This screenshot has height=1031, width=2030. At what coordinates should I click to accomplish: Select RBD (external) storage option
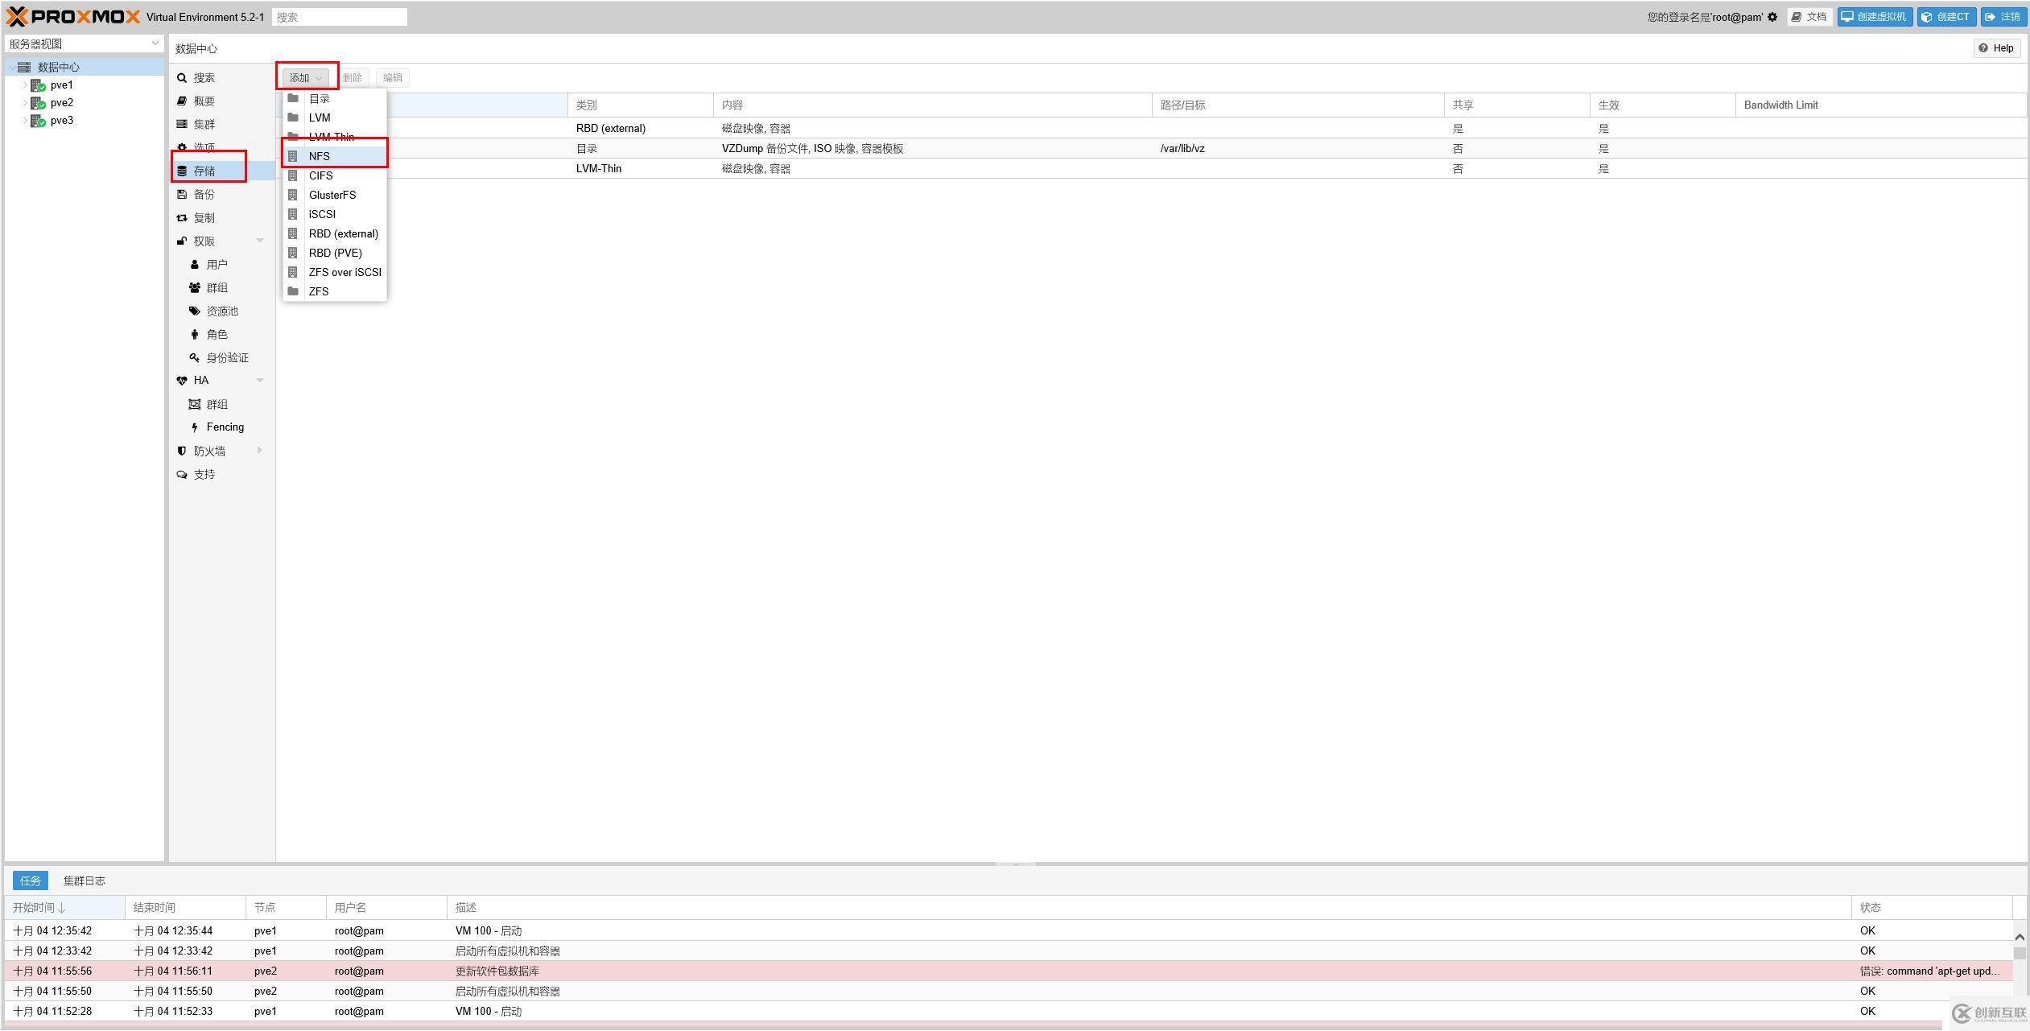point(343,233)
